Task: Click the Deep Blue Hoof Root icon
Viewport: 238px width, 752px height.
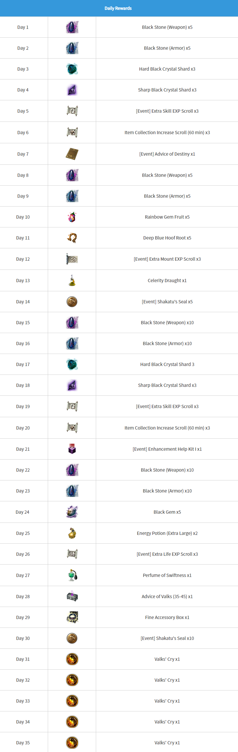Action: pos(72,238)
